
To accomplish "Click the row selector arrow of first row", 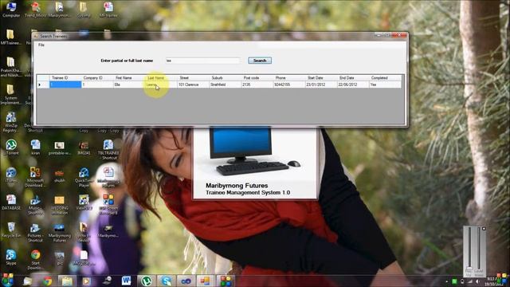I will pos(43,85).
